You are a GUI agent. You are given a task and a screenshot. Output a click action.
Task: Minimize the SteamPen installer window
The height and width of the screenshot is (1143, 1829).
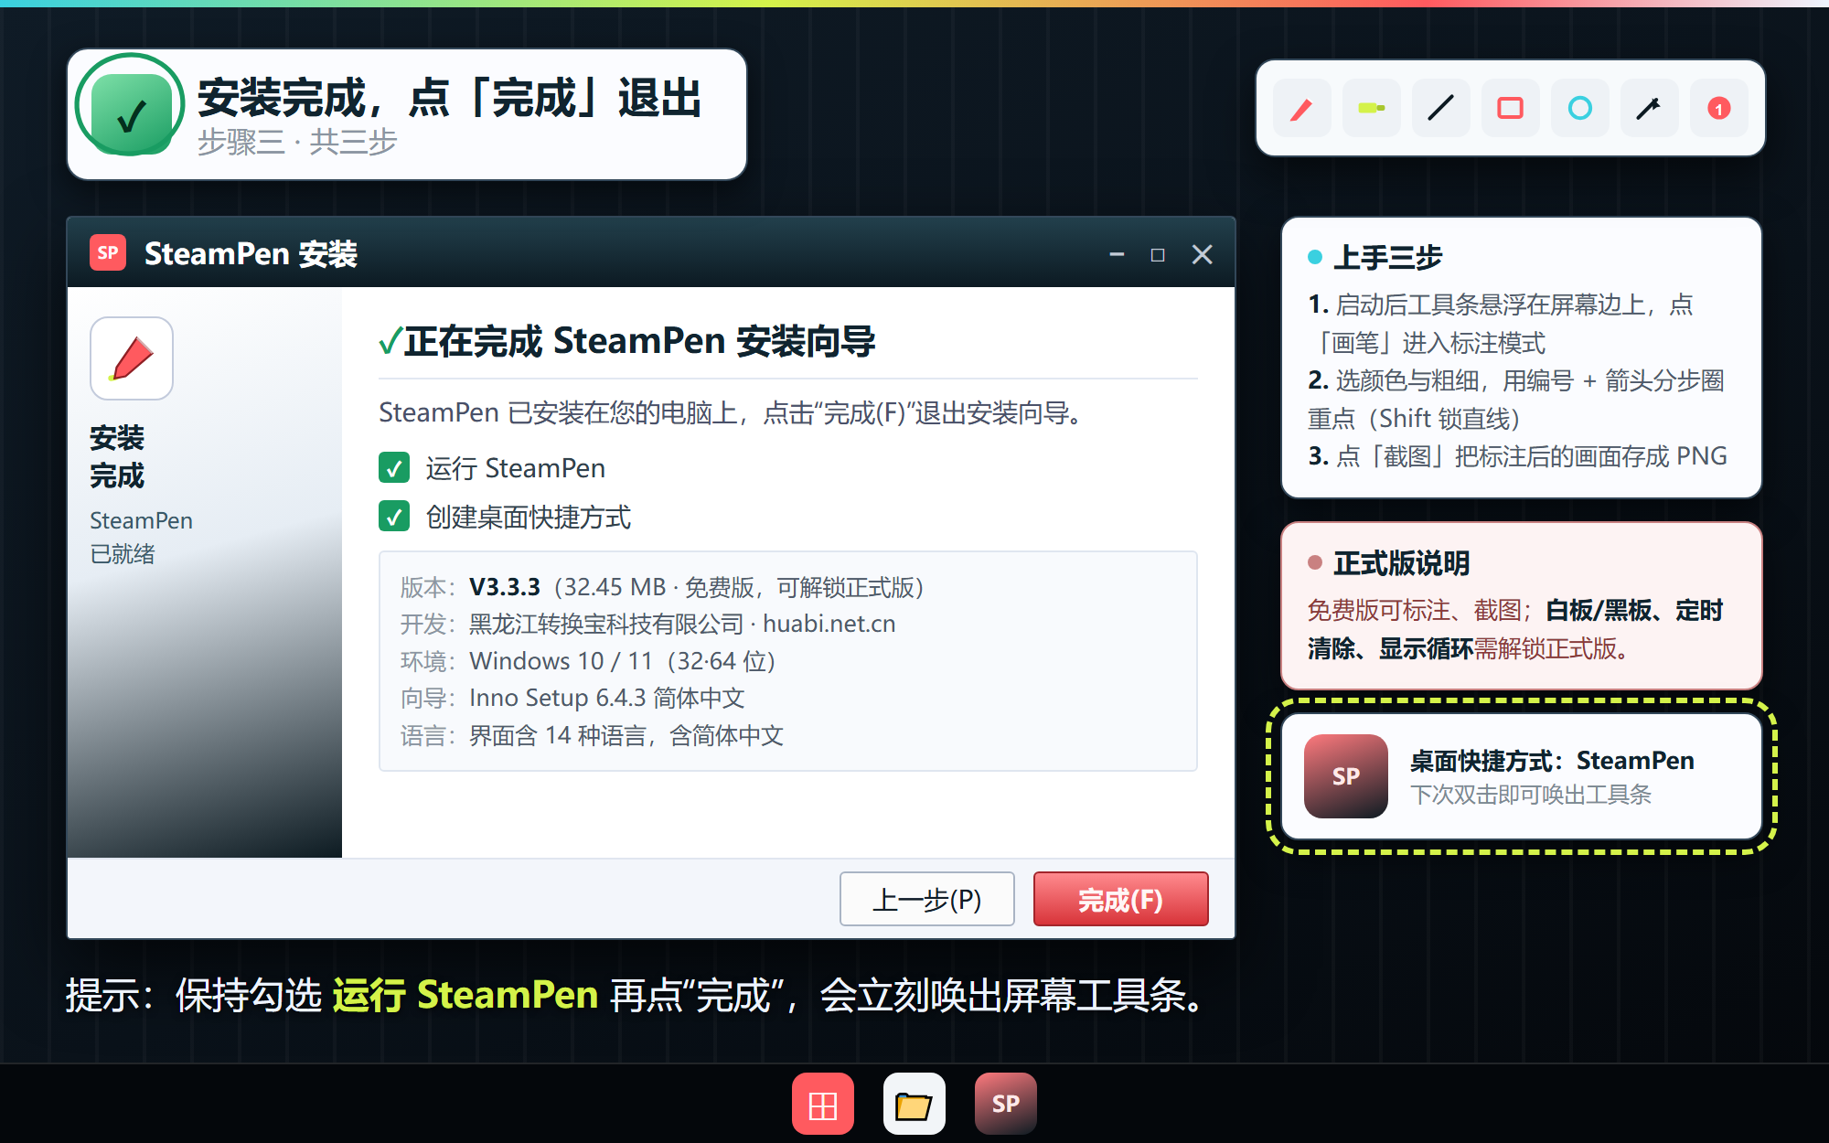pos(1117,254)
